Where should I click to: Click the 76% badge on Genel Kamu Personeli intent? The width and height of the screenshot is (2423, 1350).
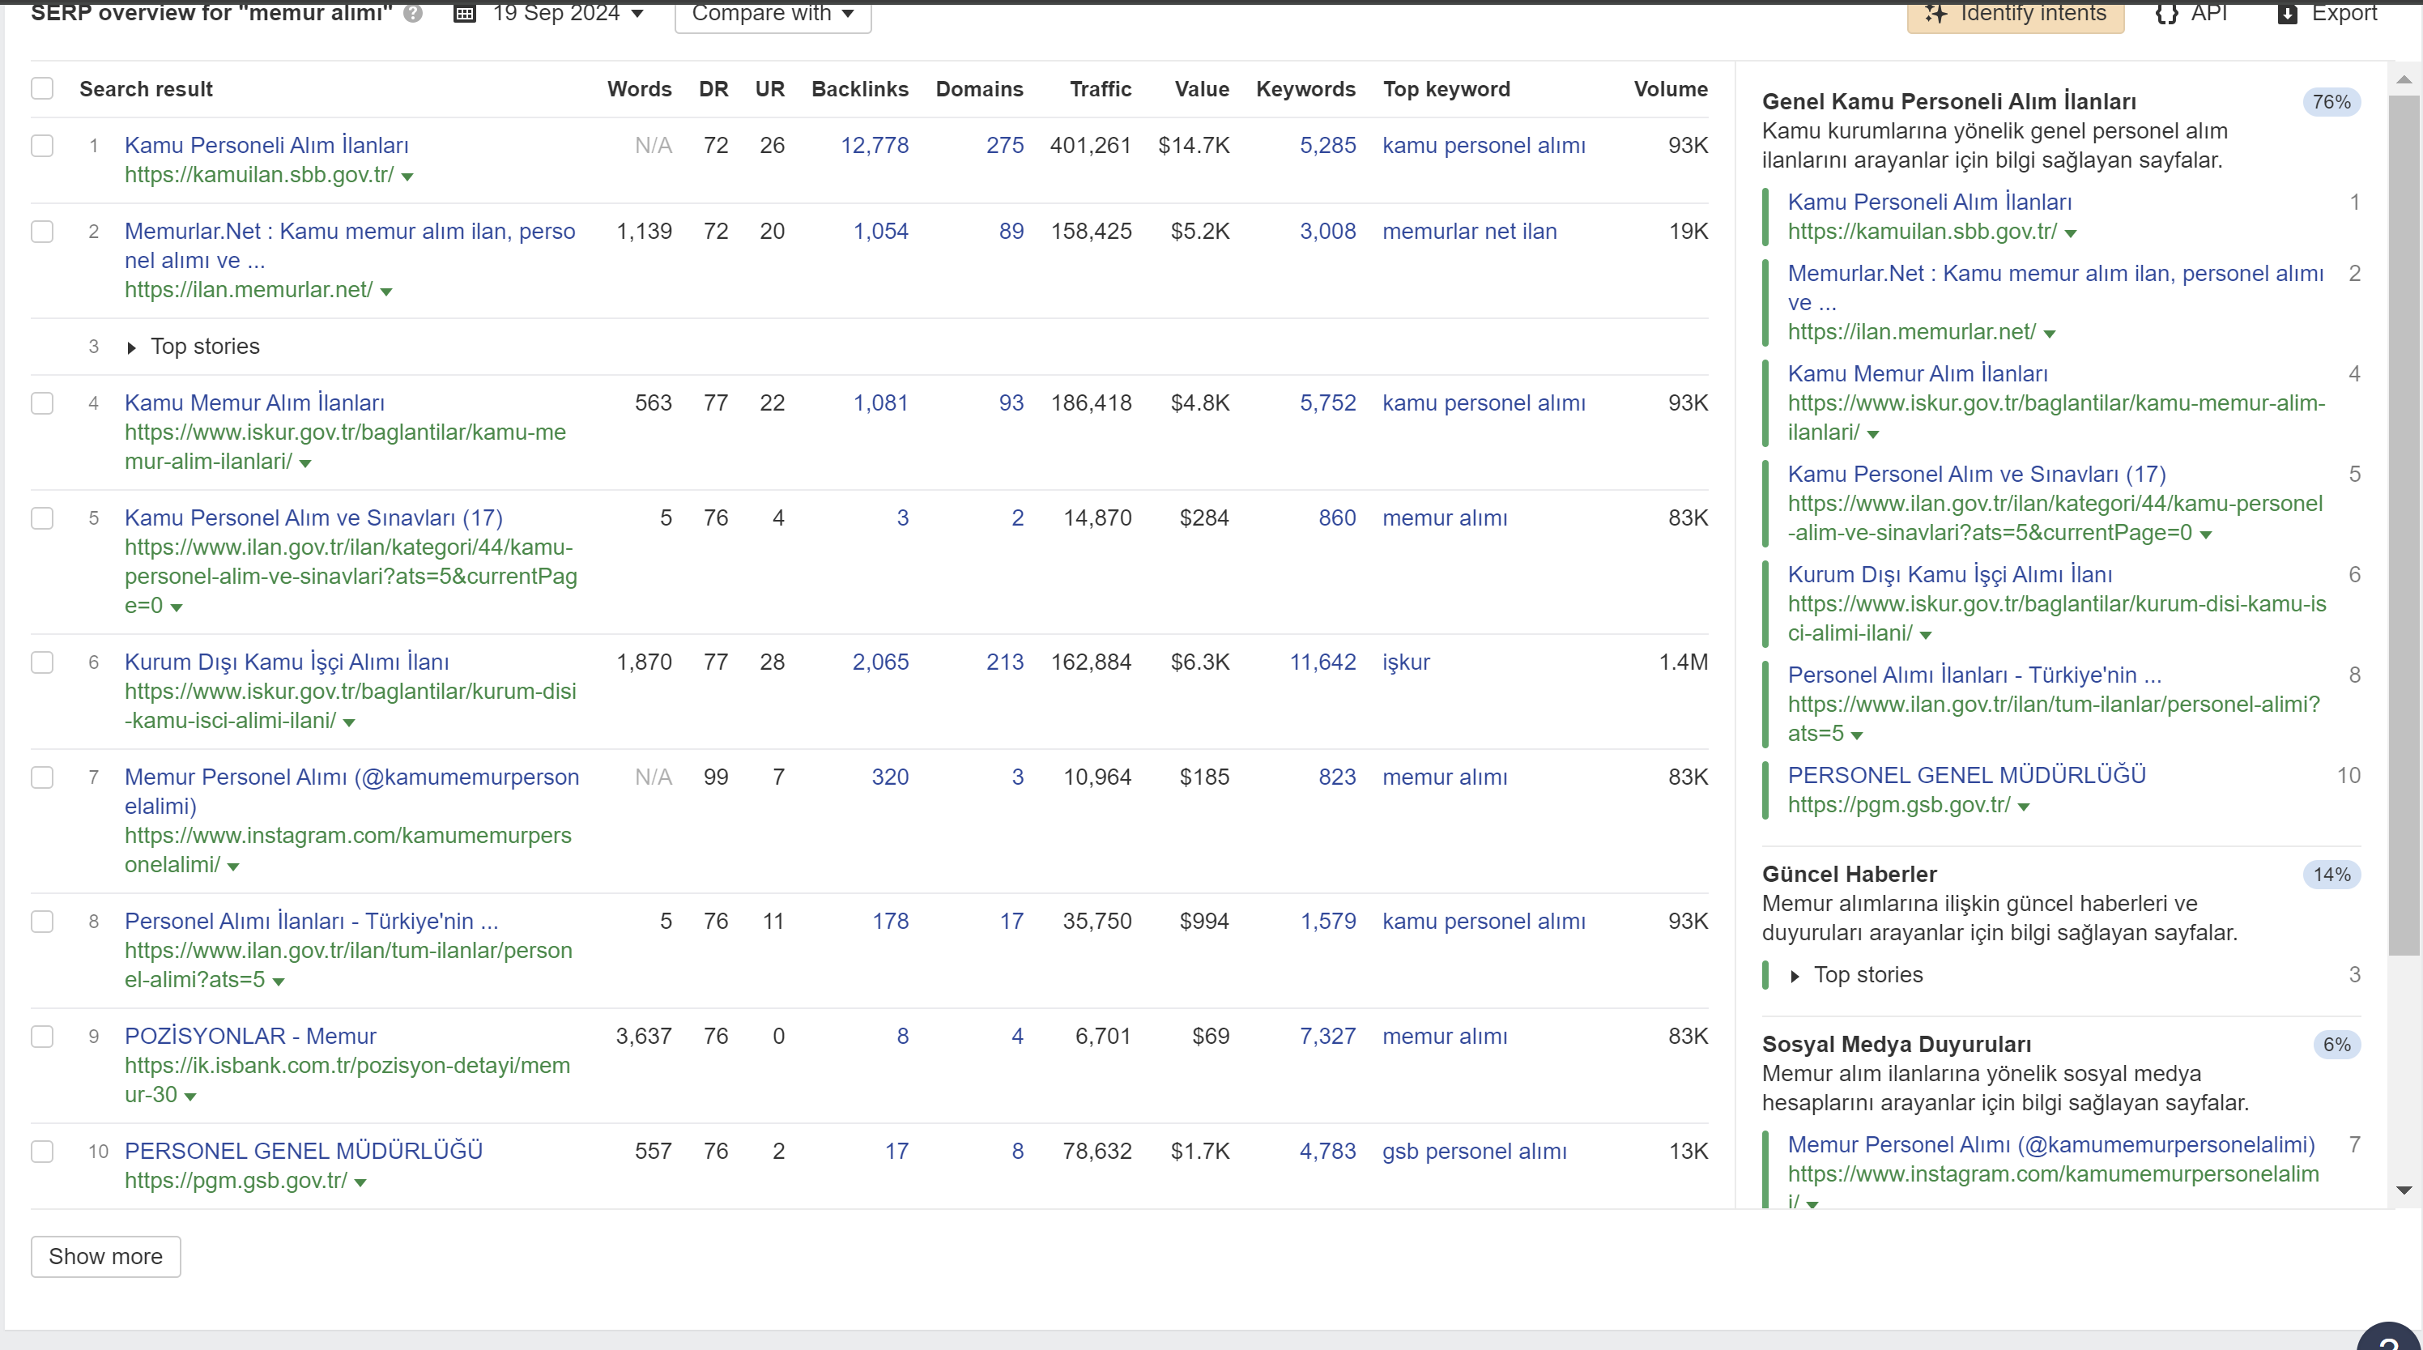2331,103
